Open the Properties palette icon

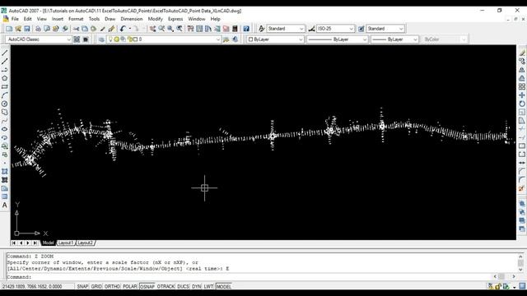[190, 29]
